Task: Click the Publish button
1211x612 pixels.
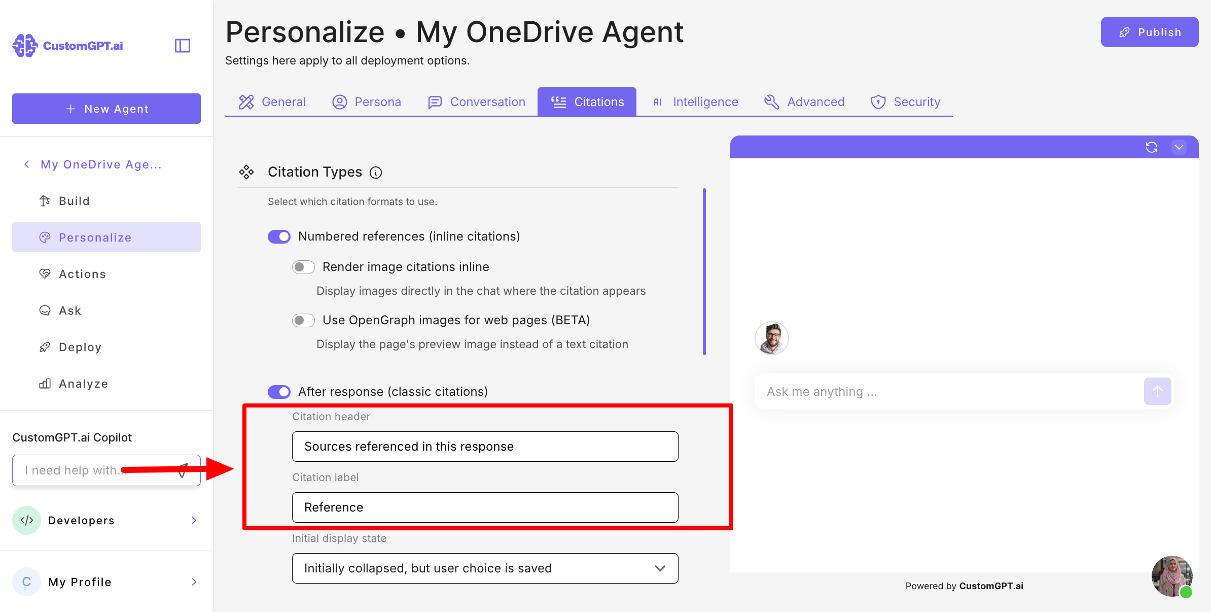Action: 1149,32
